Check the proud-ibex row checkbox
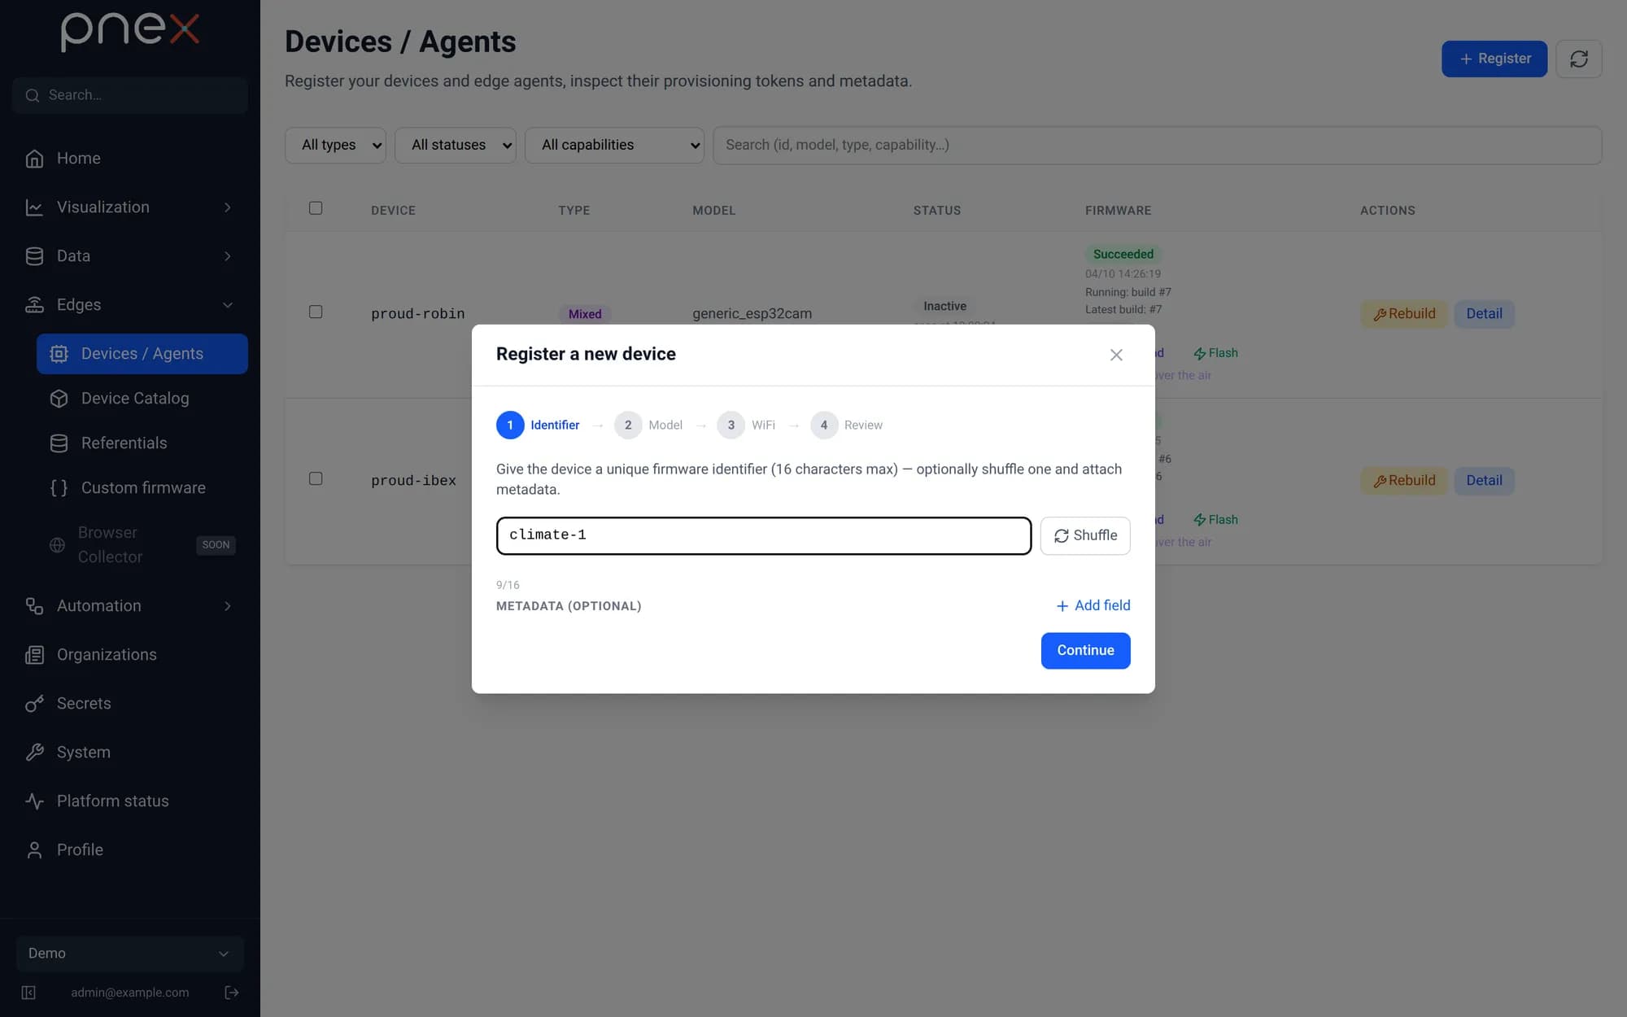Image resolution: width=1627 pixels, height=1017 pixels. (x=316, y=479)
